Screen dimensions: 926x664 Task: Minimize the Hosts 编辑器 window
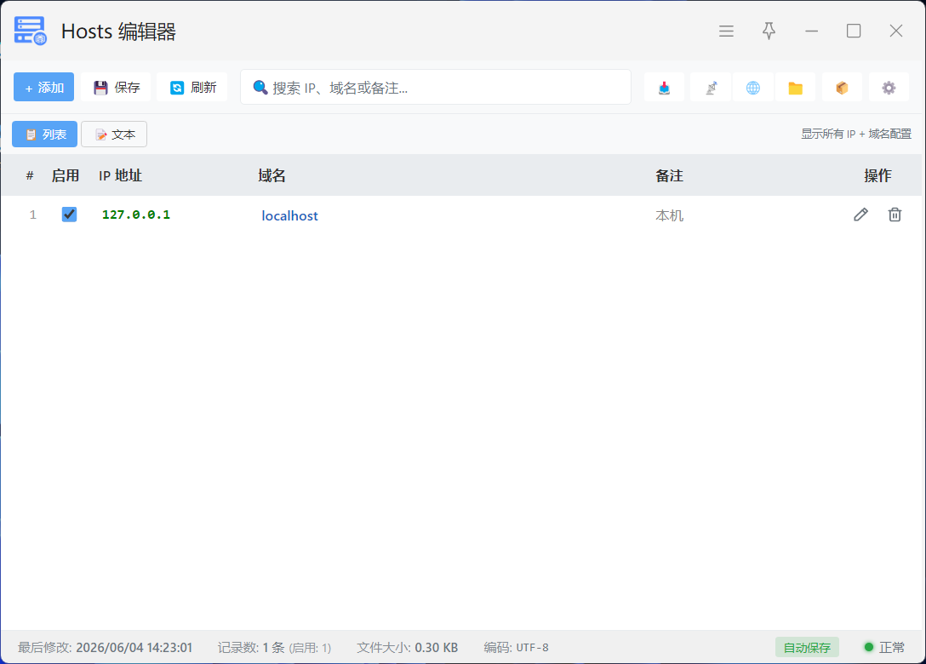coord(811,31)
